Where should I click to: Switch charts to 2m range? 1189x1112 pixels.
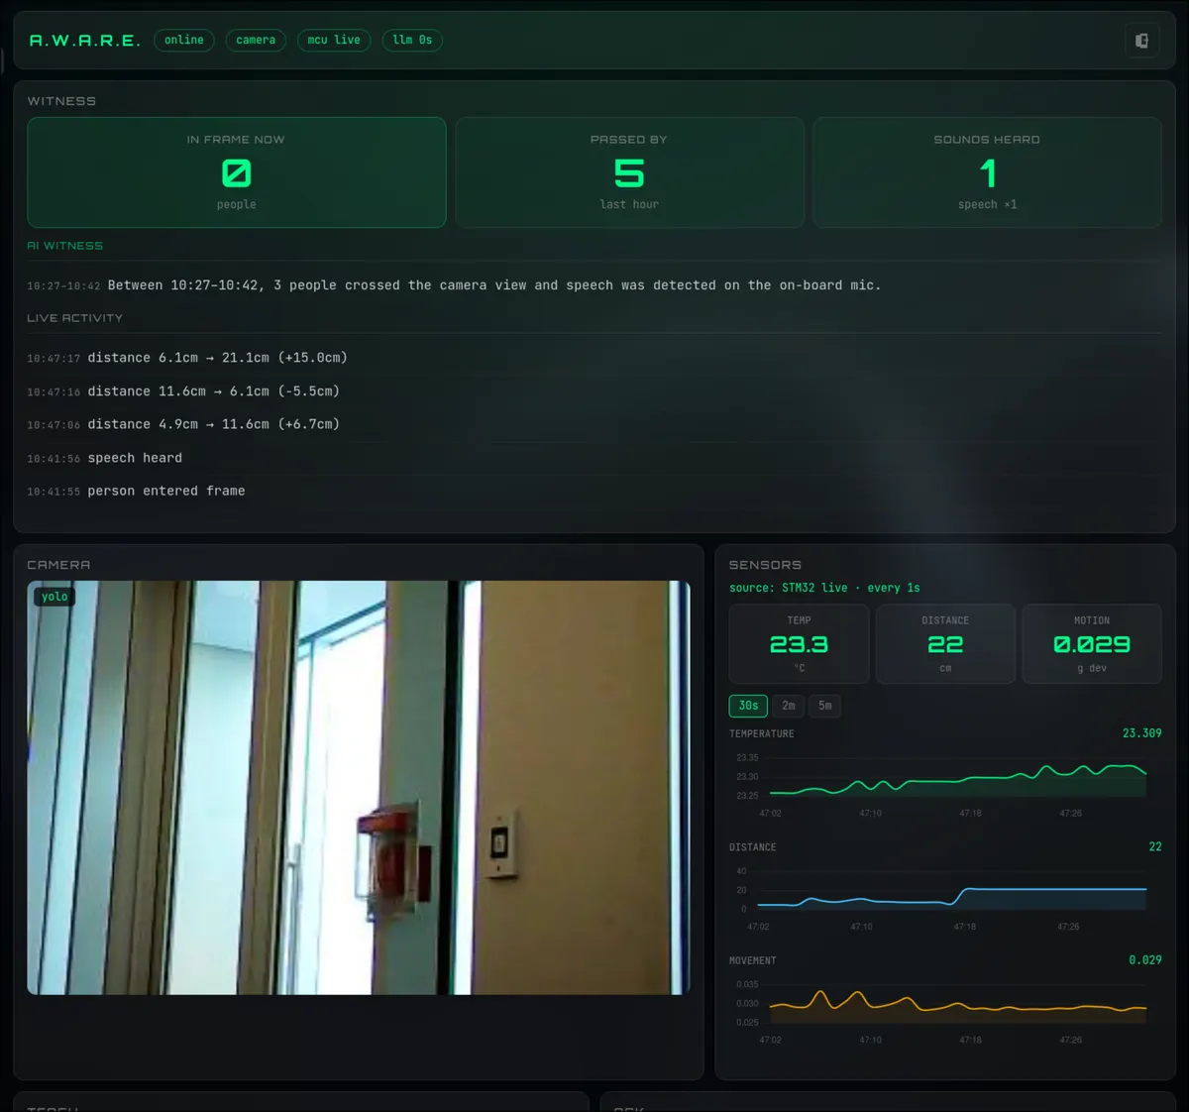789,706
